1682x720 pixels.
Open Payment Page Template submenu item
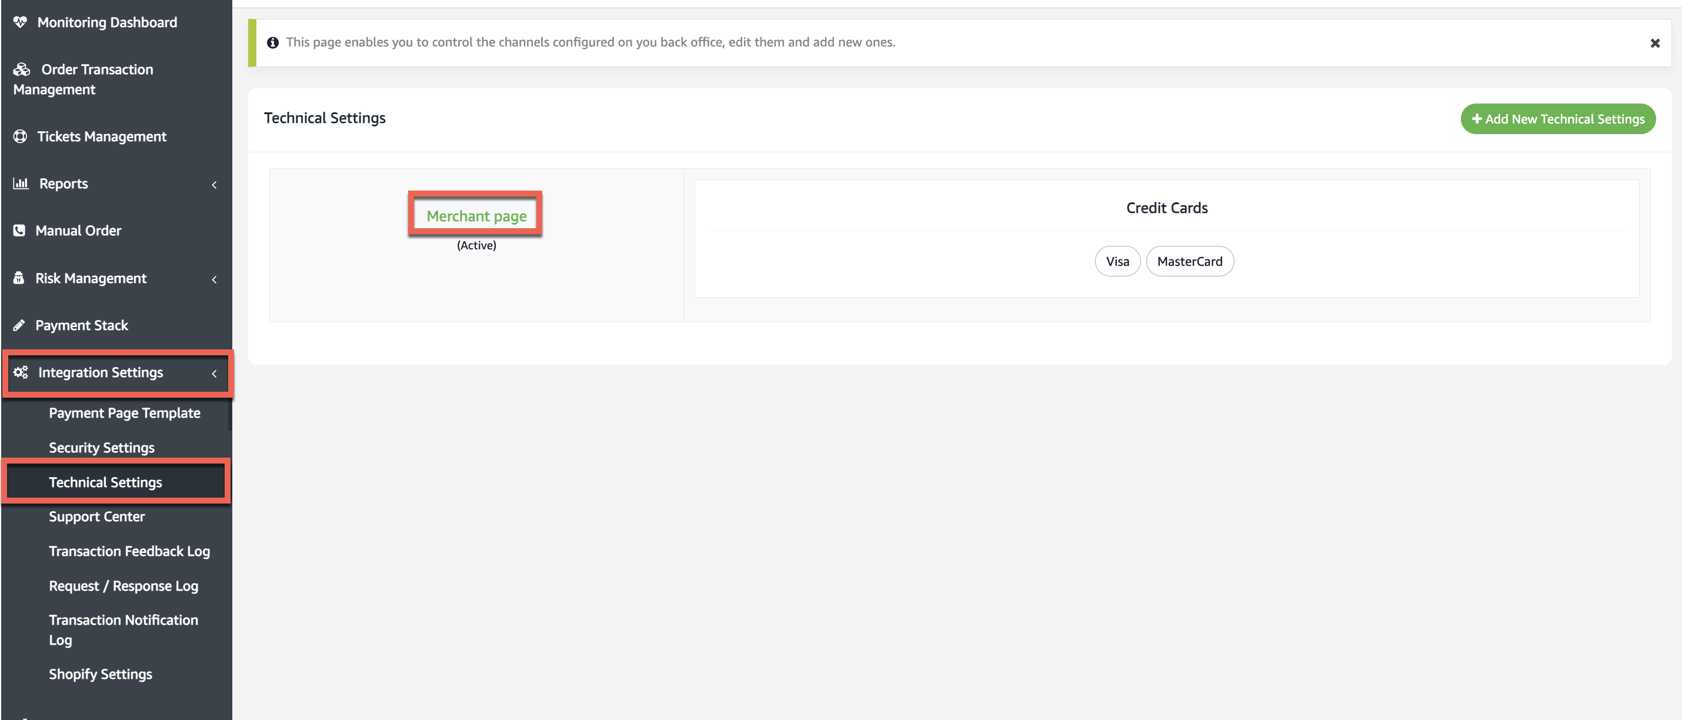124,413
